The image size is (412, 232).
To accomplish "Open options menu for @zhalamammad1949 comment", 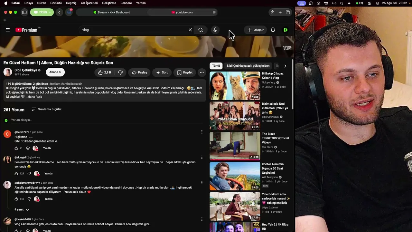I will pos(202,183).
